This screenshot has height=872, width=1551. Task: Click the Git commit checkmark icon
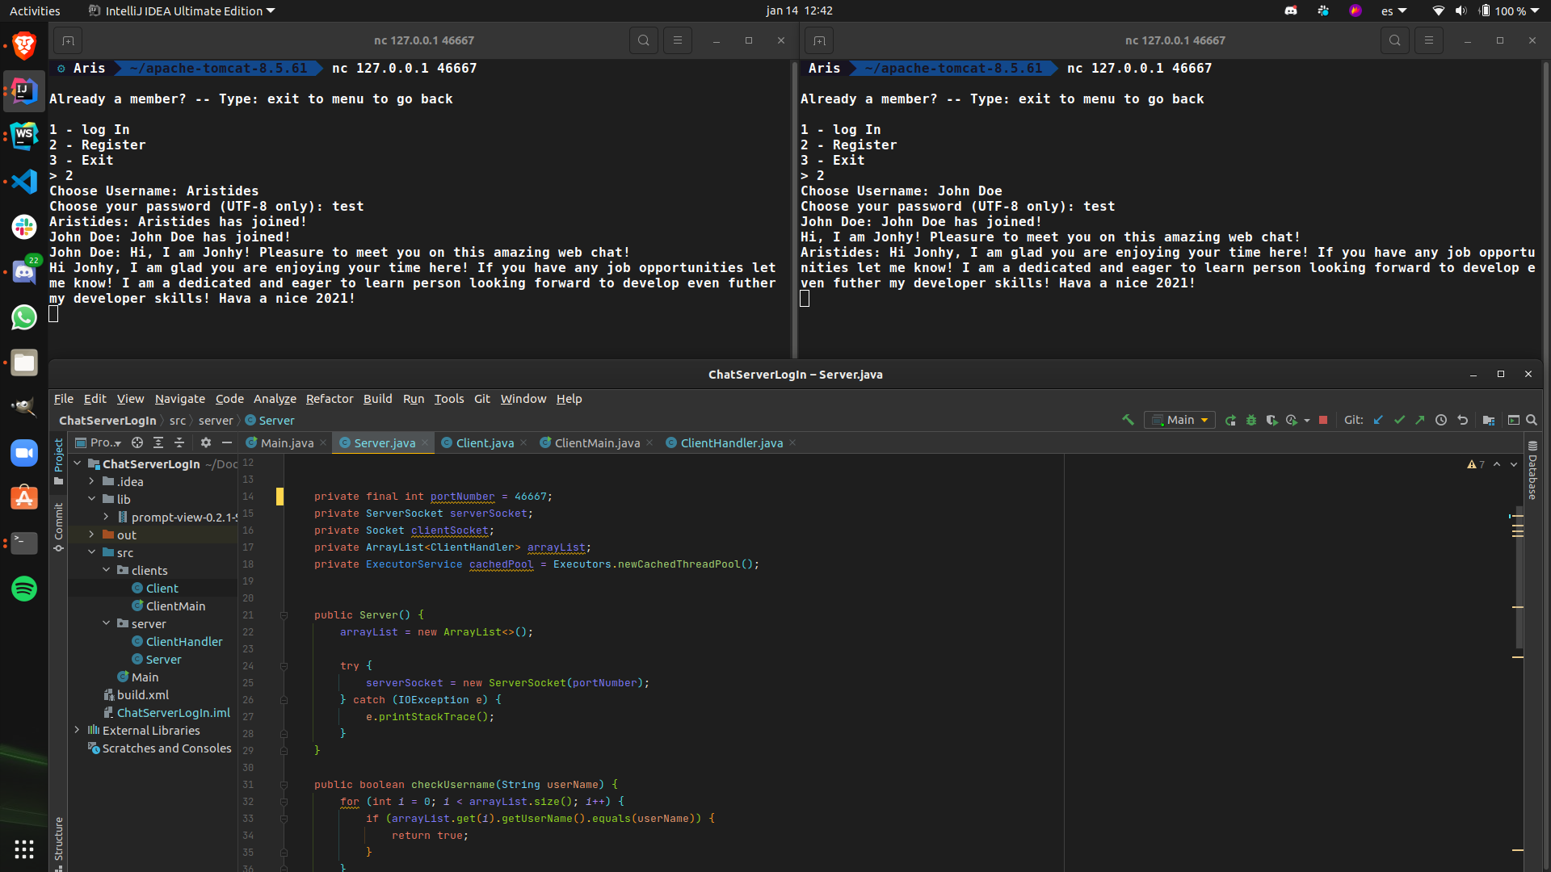(x=1399, y=420)
